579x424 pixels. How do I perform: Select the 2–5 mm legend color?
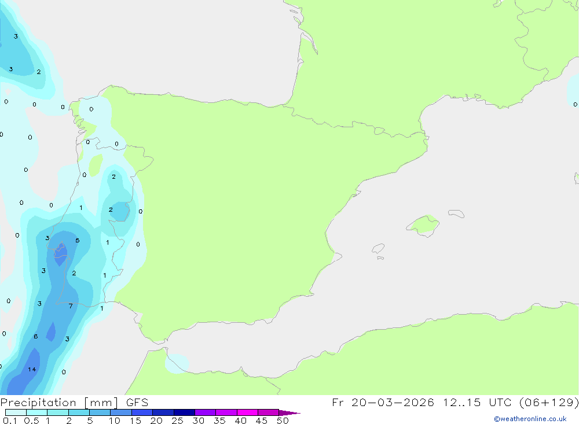coord(79,412)
